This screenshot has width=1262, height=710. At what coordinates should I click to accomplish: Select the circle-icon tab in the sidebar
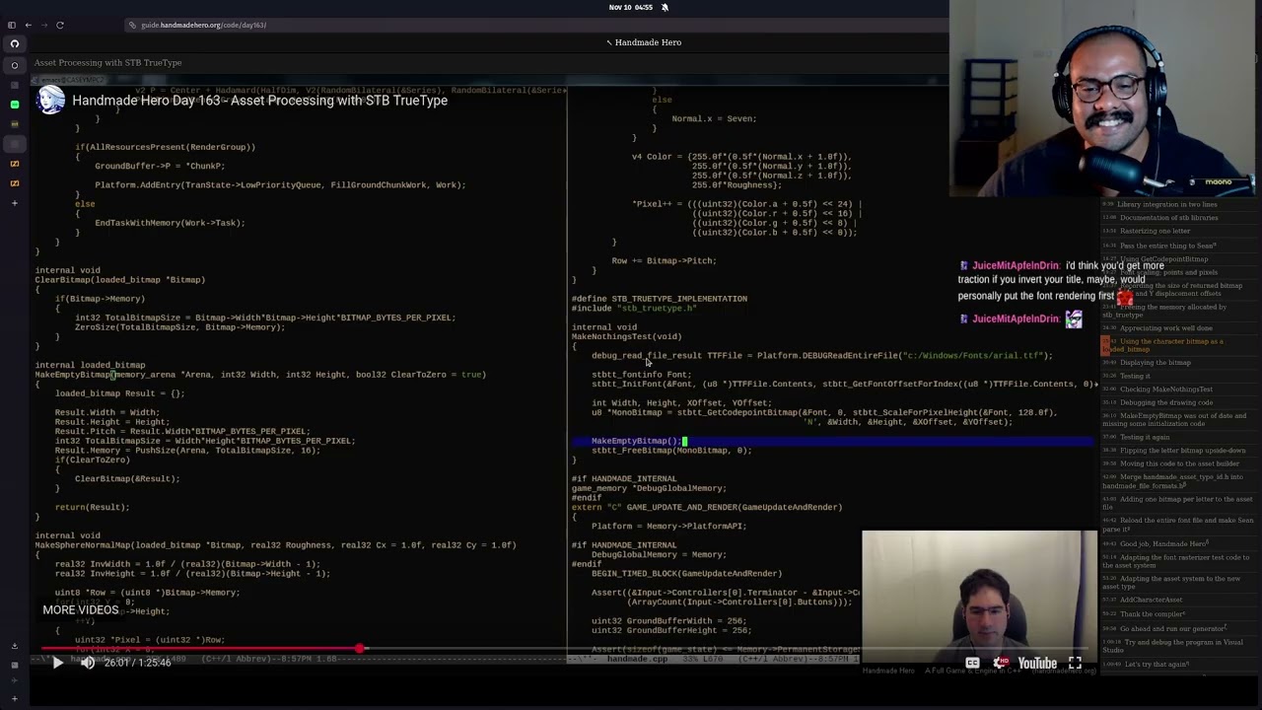pyautogui.click(x=14, y=65)
